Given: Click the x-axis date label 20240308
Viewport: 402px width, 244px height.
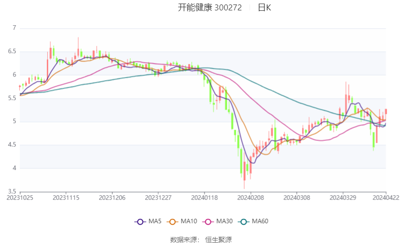Looking at the screenshot, I should pyautogui.click(x=297, y=198).
